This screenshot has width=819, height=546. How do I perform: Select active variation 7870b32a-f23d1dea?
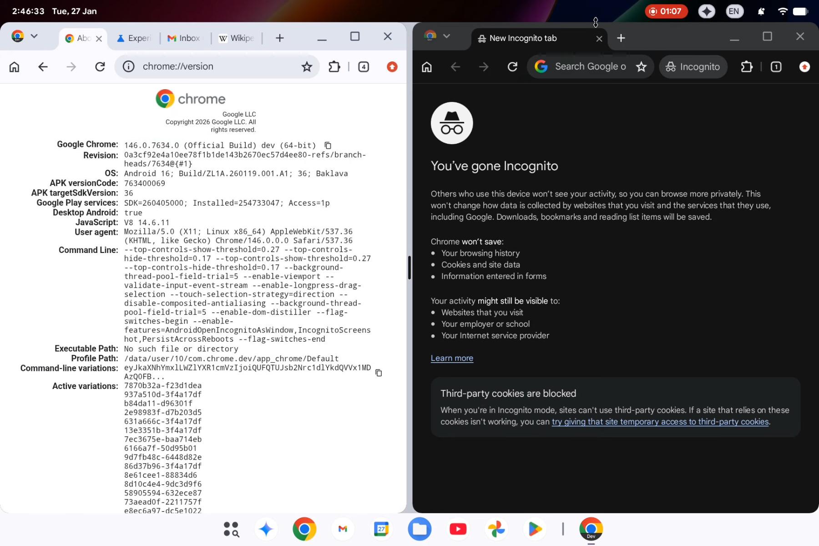(x=163, y=385)
